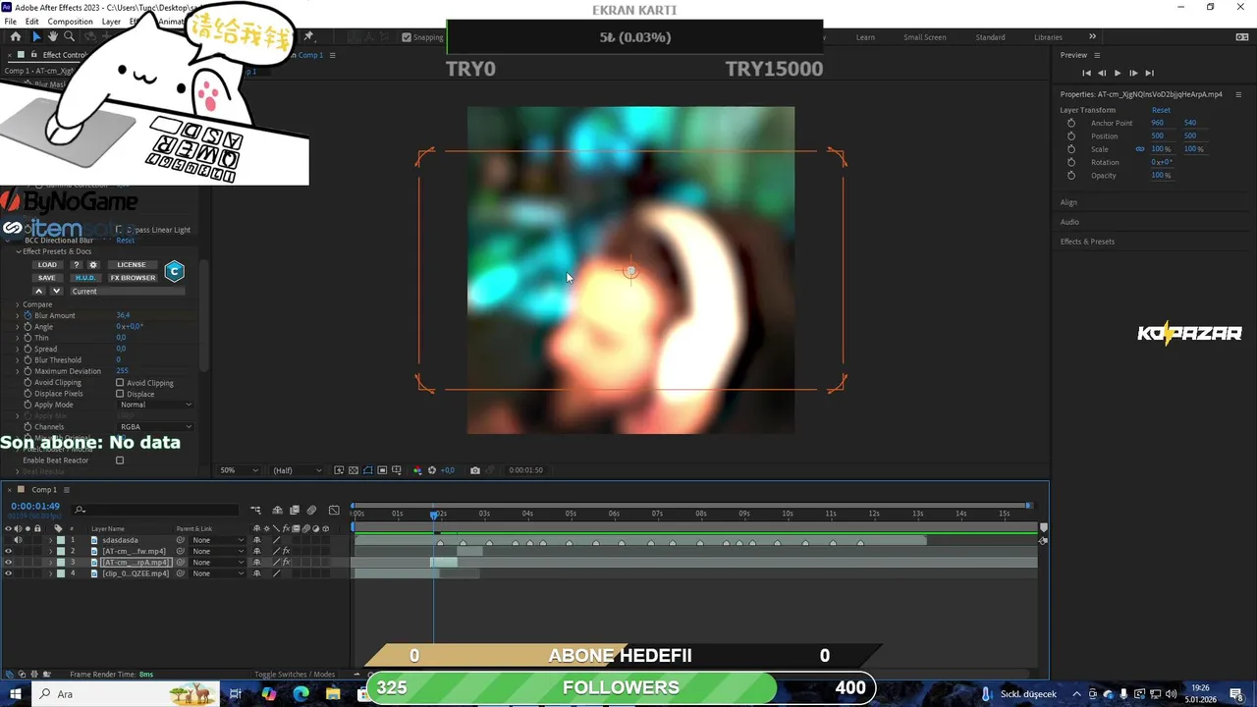Open the Edit menu
The width and height of the screenshot is (1257, 707).
[32, 22]
